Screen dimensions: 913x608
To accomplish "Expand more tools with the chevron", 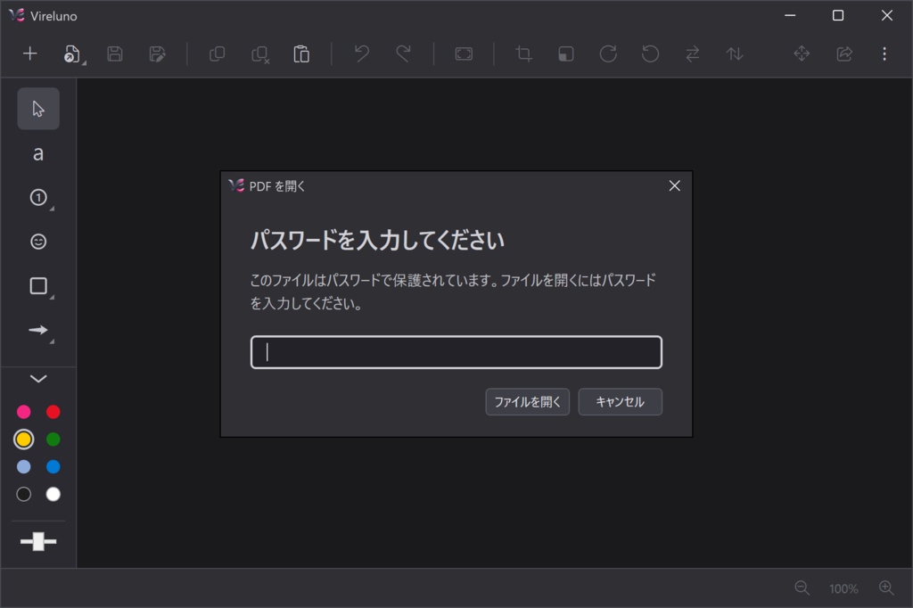I will pyautogui.click(x=38, y=379).
